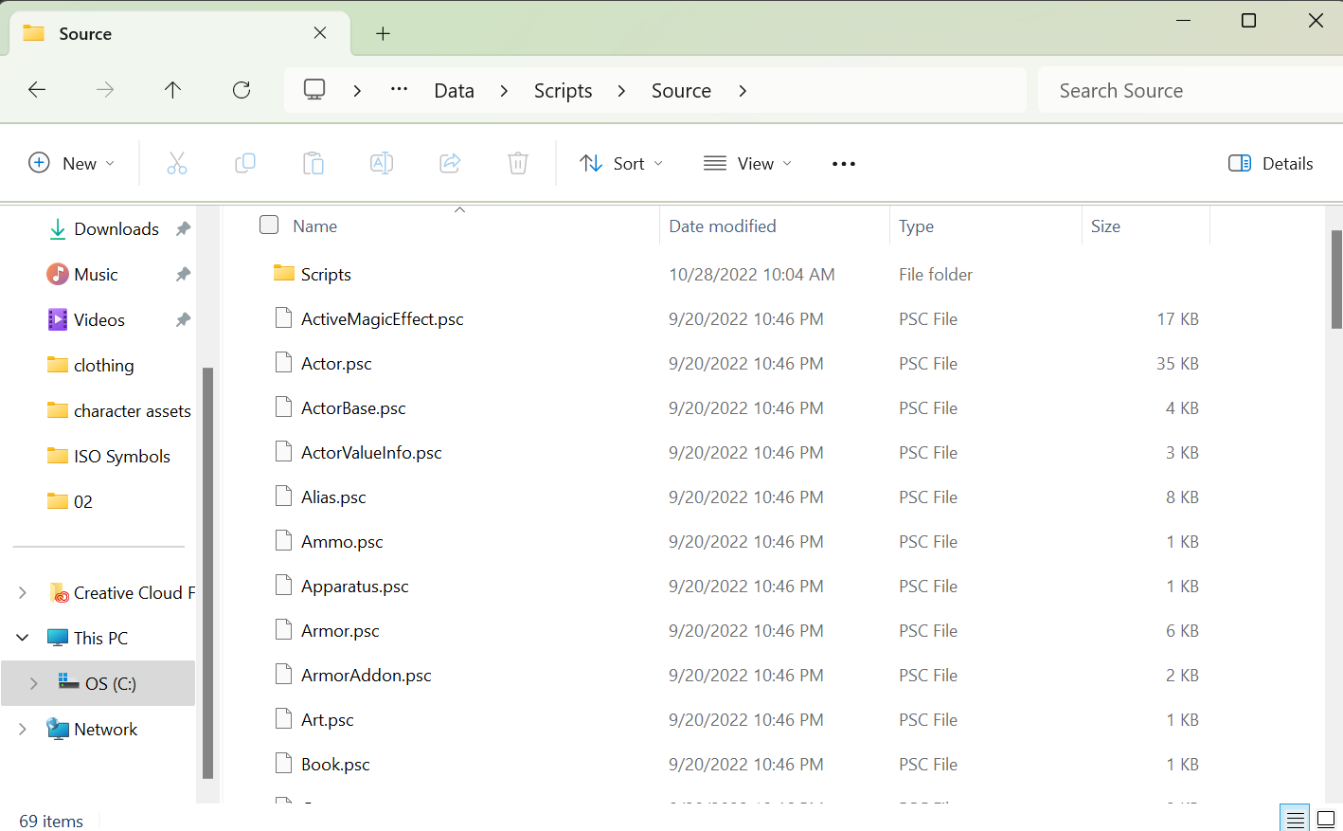Image resolution: width=1343 pixels, height=831 pixels.
Task: Click the Copy icon in the toolbar
Action: (245, 163)
